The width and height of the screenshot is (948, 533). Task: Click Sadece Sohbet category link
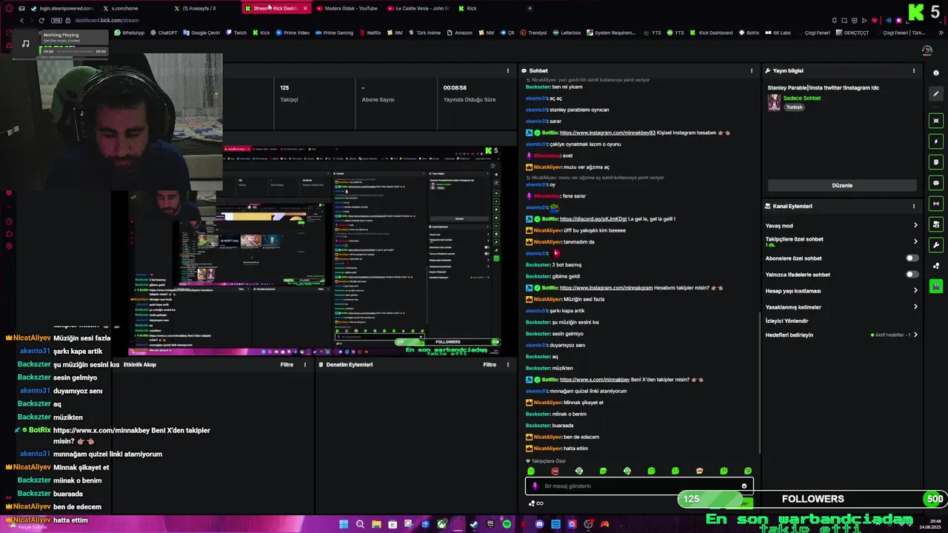(802, 98)
